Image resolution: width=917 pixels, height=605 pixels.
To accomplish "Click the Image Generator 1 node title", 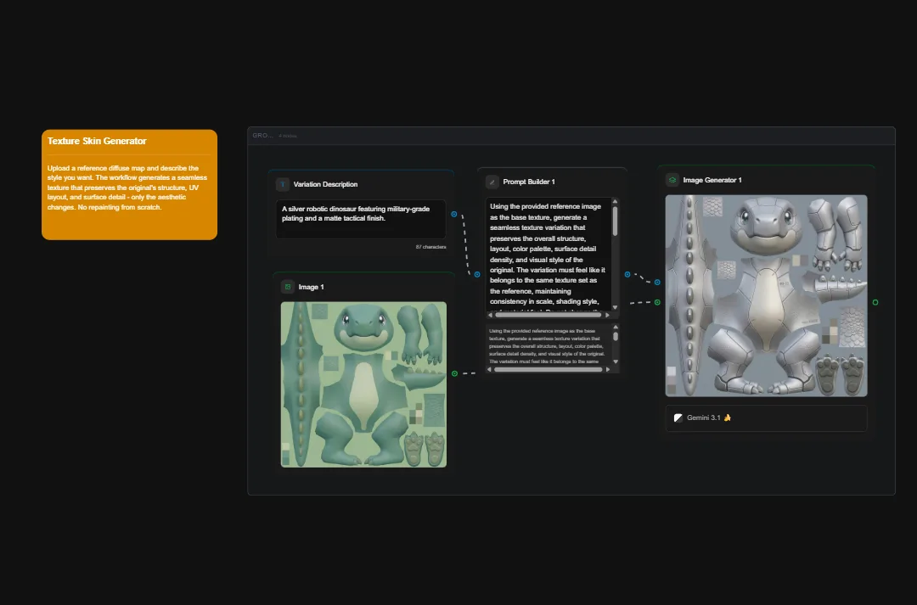I will point(712,180).
